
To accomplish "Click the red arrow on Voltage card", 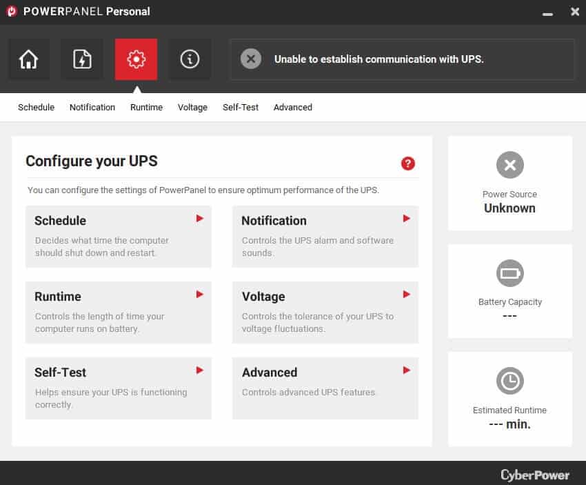I will (407, 295).
